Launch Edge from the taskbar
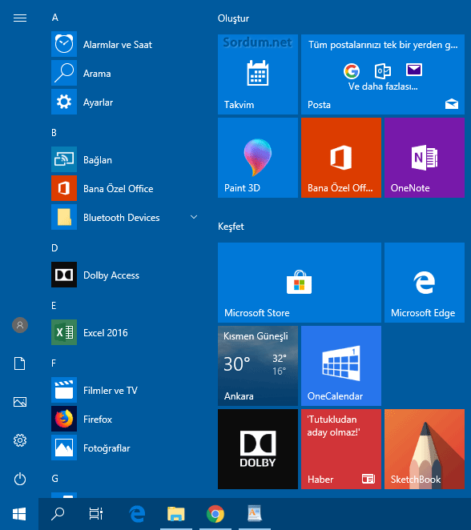Screen dimensions: 471x530 click(137, 514)
